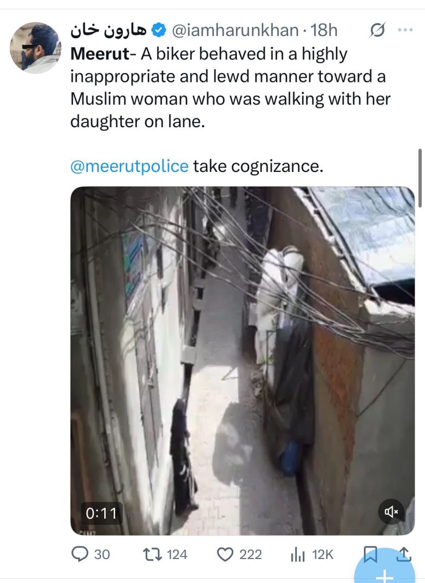Image resolution: width=425 pixels, height=583 pixels.
Task: Tap the blue compose plus button
Action: click(x=385, y=574)
